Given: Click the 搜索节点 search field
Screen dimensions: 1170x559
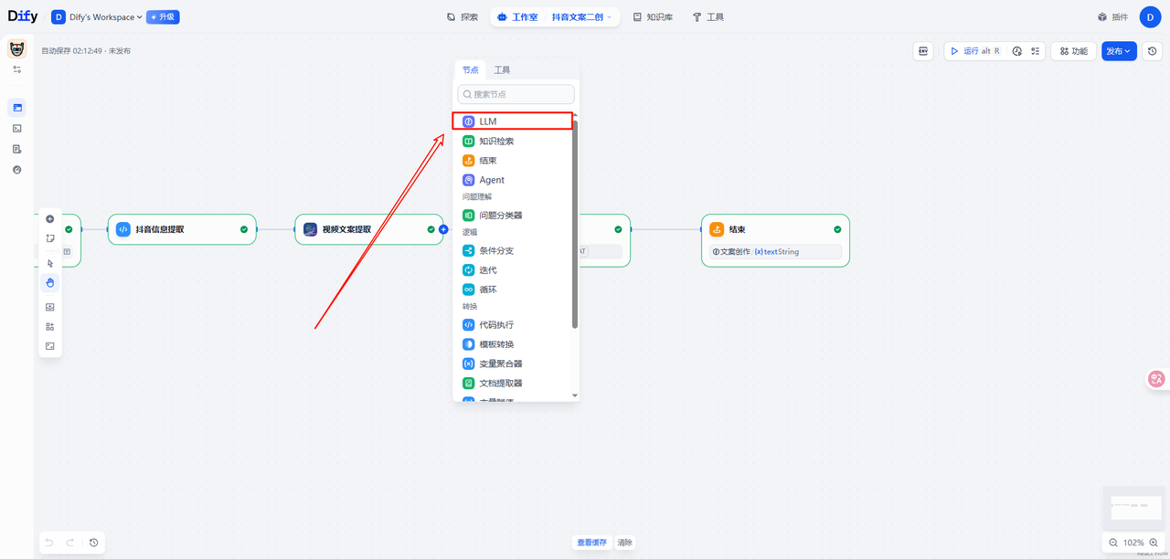Looking at the screenshot, I should (516, 94).
